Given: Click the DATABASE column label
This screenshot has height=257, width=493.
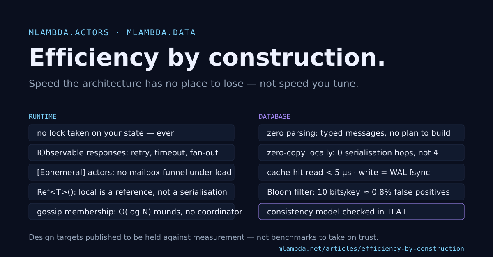Looking at the screenshot, I should 274,117.
